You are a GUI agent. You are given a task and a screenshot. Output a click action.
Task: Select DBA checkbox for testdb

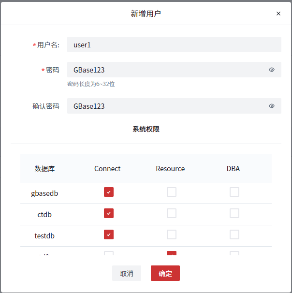[234, 234]
